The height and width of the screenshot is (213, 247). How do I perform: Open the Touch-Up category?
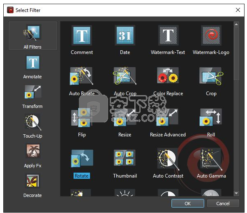tap(32, 125)
